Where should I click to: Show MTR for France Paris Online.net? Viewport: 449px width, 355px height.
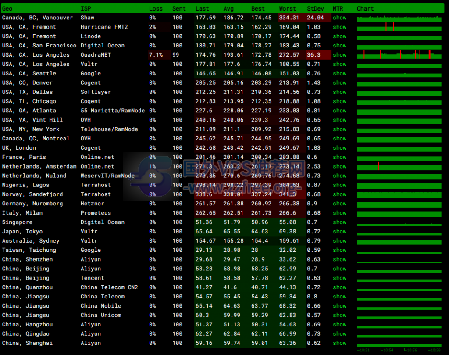(340, 157)
